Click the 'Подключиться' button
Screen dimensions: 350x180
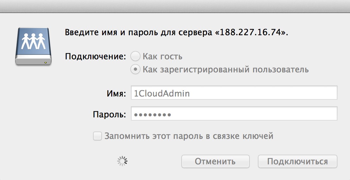coord(297,161)
